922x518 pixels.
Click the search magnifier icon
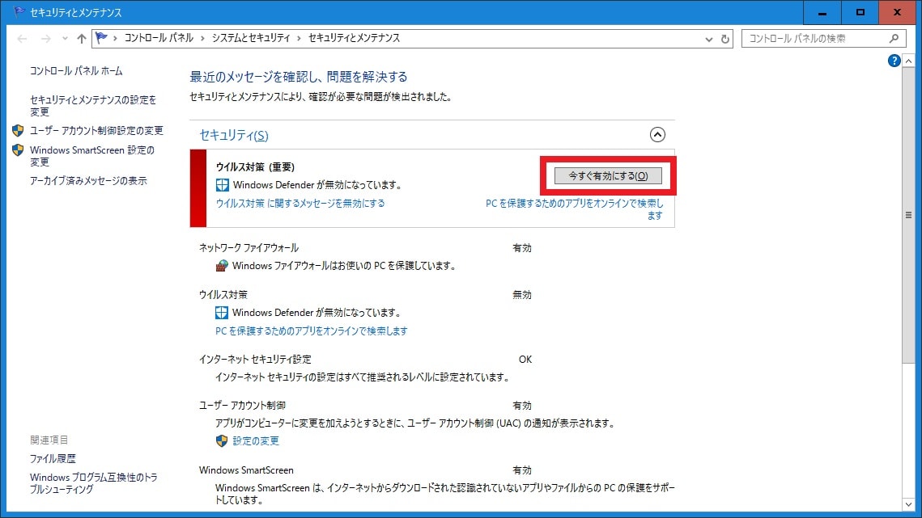(x=894, y=38)
